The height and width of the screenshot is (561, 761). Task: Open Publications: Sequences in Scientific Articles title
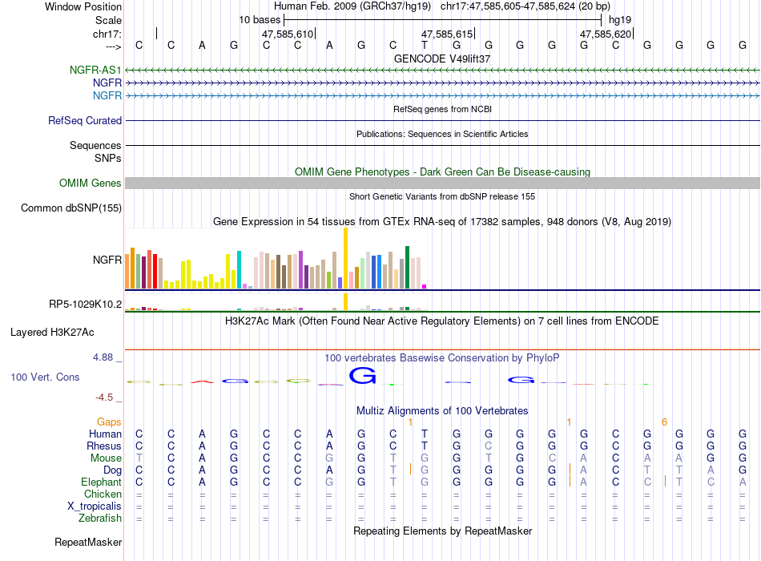[442, 134]
